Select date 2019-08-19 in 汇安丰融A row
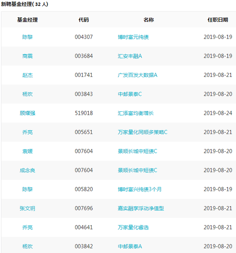236x253 pixels. click(218, 56)
